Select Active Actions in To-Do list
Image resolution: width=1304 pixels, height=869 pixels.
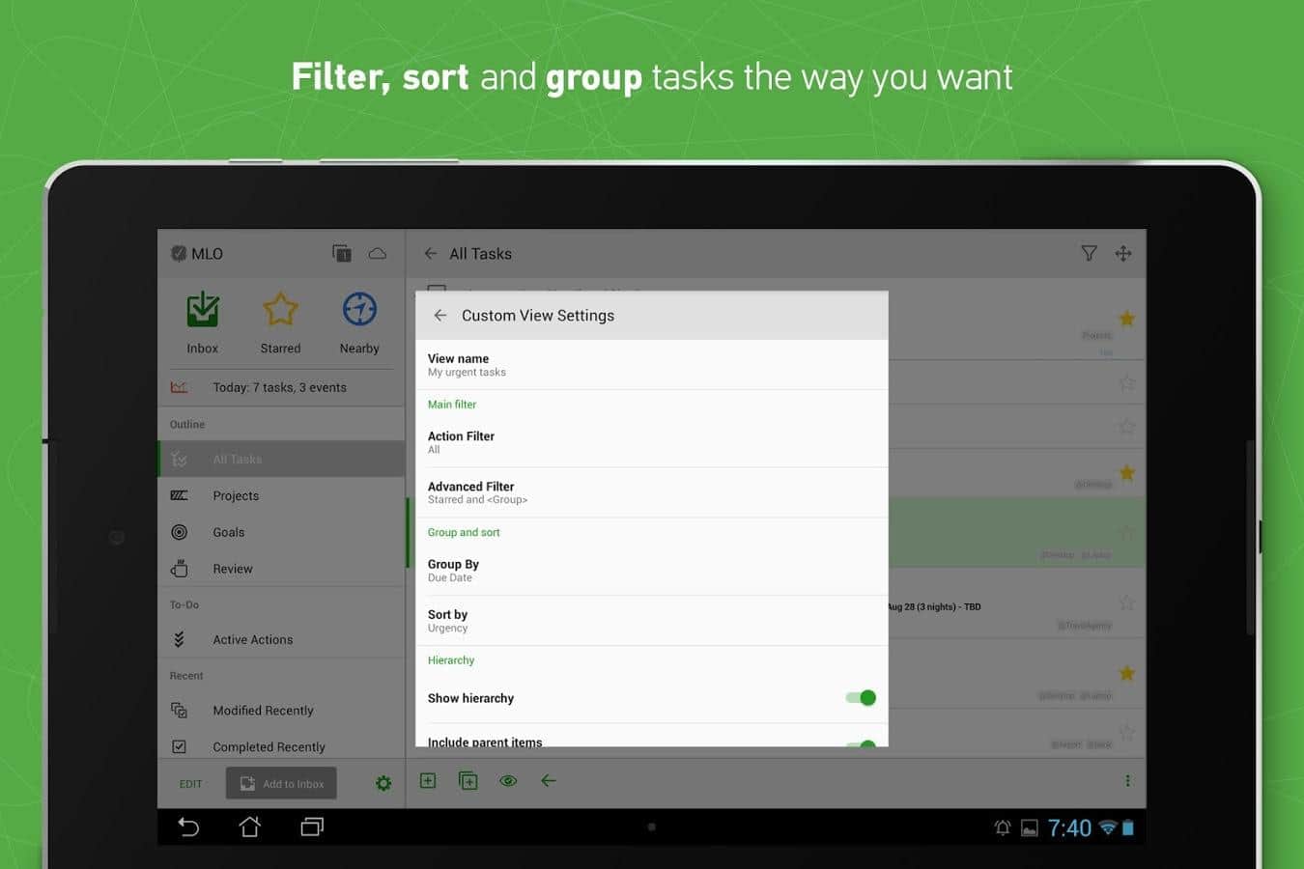tap(252, 639)
